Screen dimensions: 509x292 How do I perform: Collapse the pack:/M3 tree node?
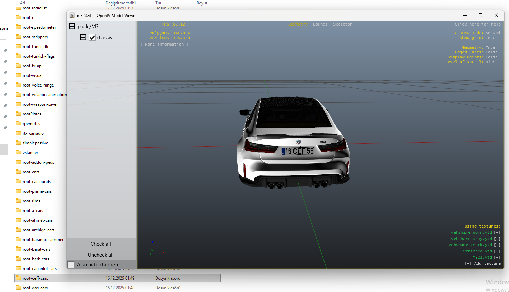pos(72,26)
